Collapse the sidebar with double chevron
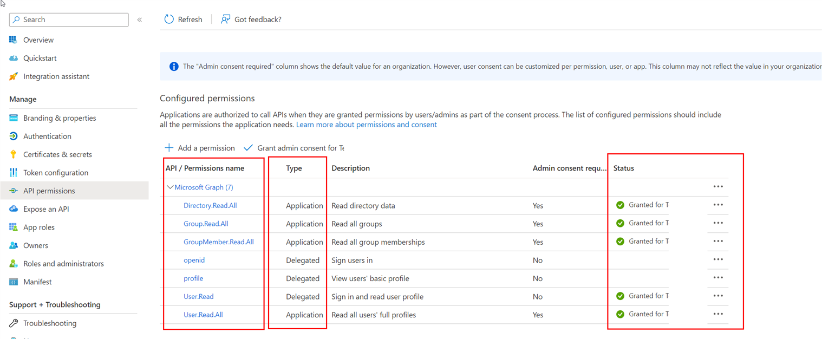 [139, 19]
